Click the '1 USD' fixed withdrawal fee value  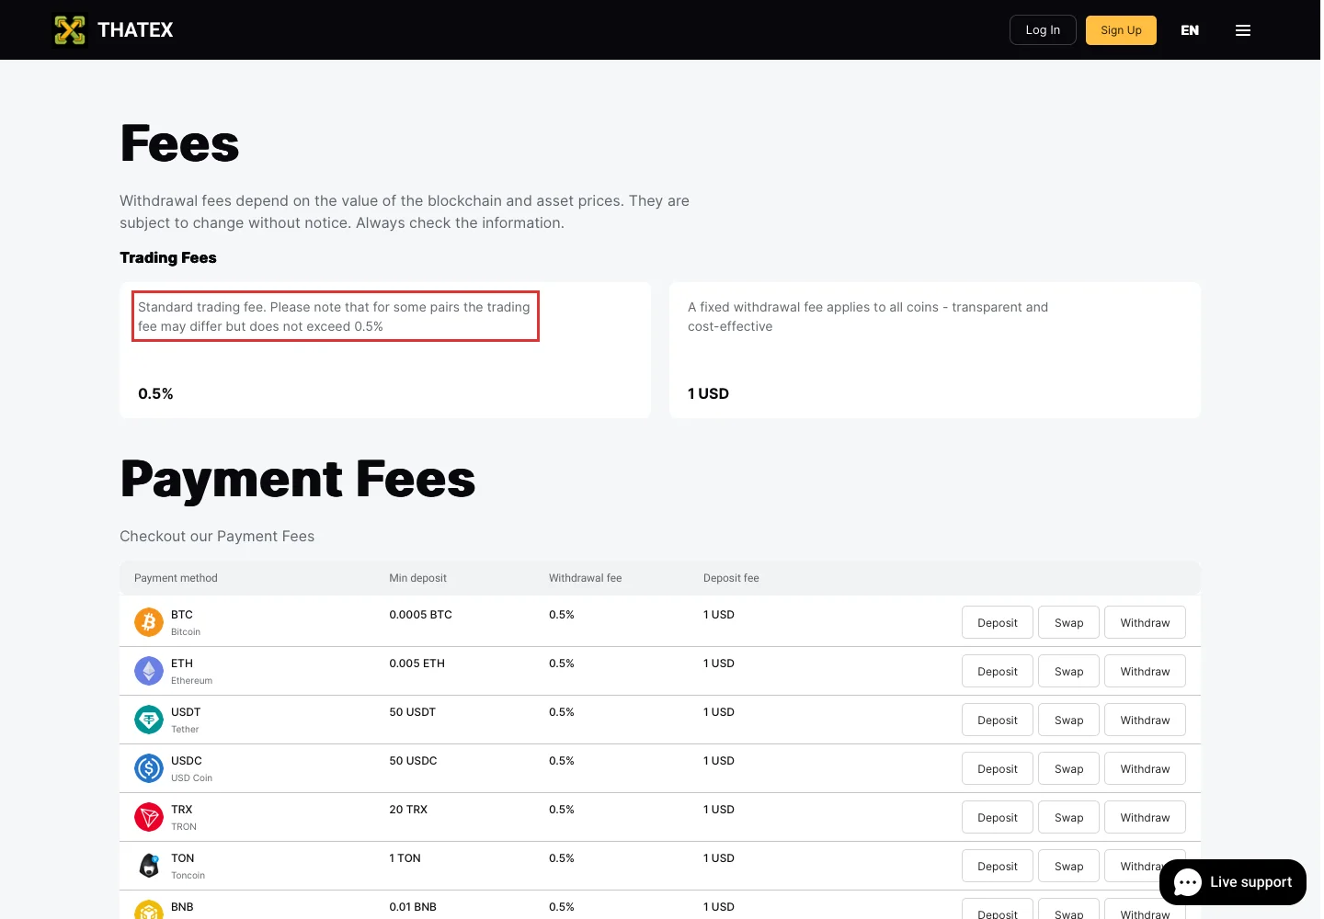point(708,393)
